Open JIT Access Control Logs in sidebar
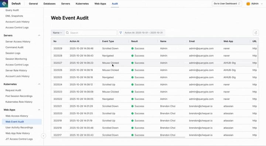 pyautogui.click(x=19, y=139)
